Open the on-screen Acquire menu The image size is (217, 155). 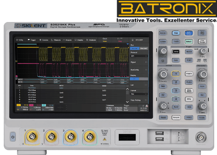67,40
